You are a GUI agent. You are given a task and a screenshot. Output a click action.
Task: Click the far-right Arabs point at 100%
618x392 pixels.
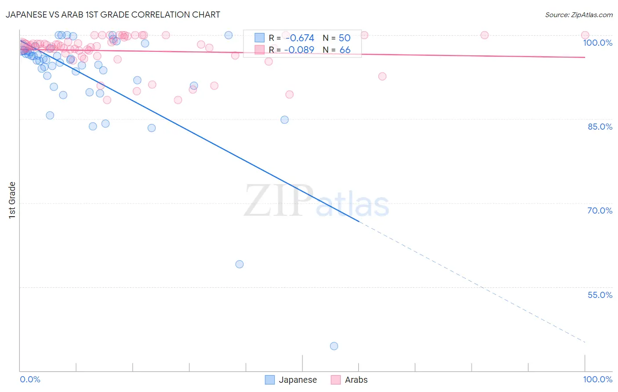pyautogui.click(x=585, y=35)
